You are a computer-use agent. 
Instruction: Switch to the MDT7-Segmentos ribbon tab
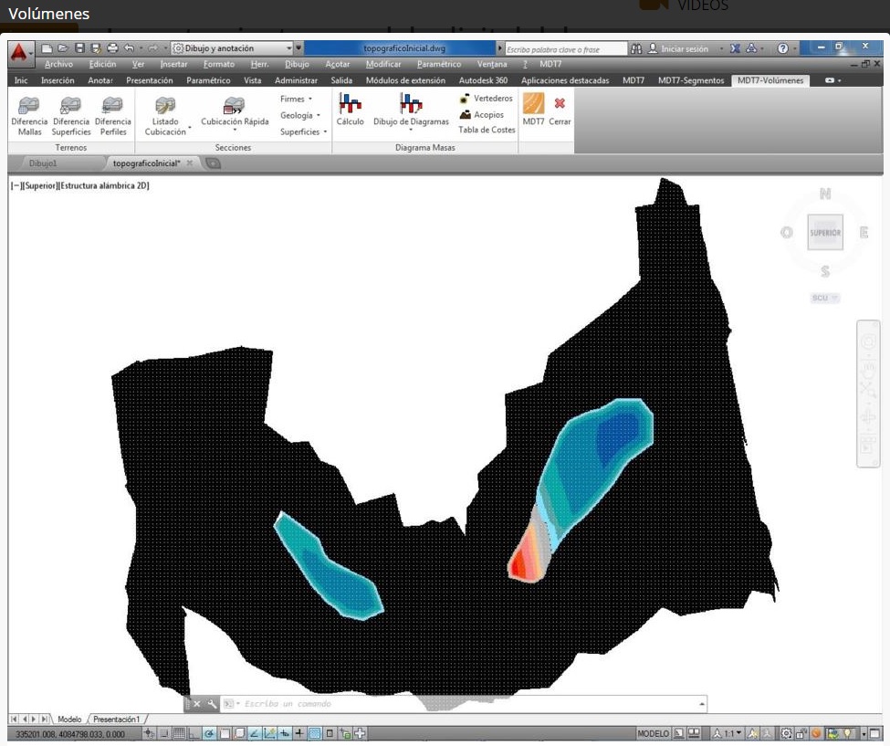690,80
